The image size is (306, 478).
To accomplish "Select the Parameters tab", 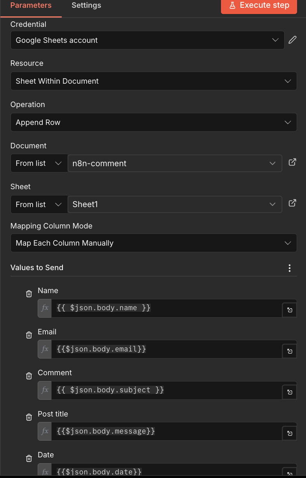I will coord(31,5).
